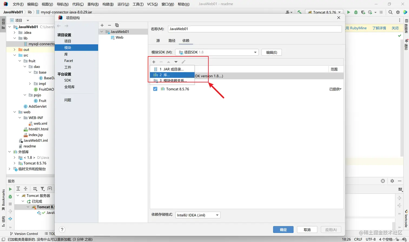The width and height of the screenshot is (409, 242).
Task: Select AddServlet in the project tree
Action: click(35, 106)
